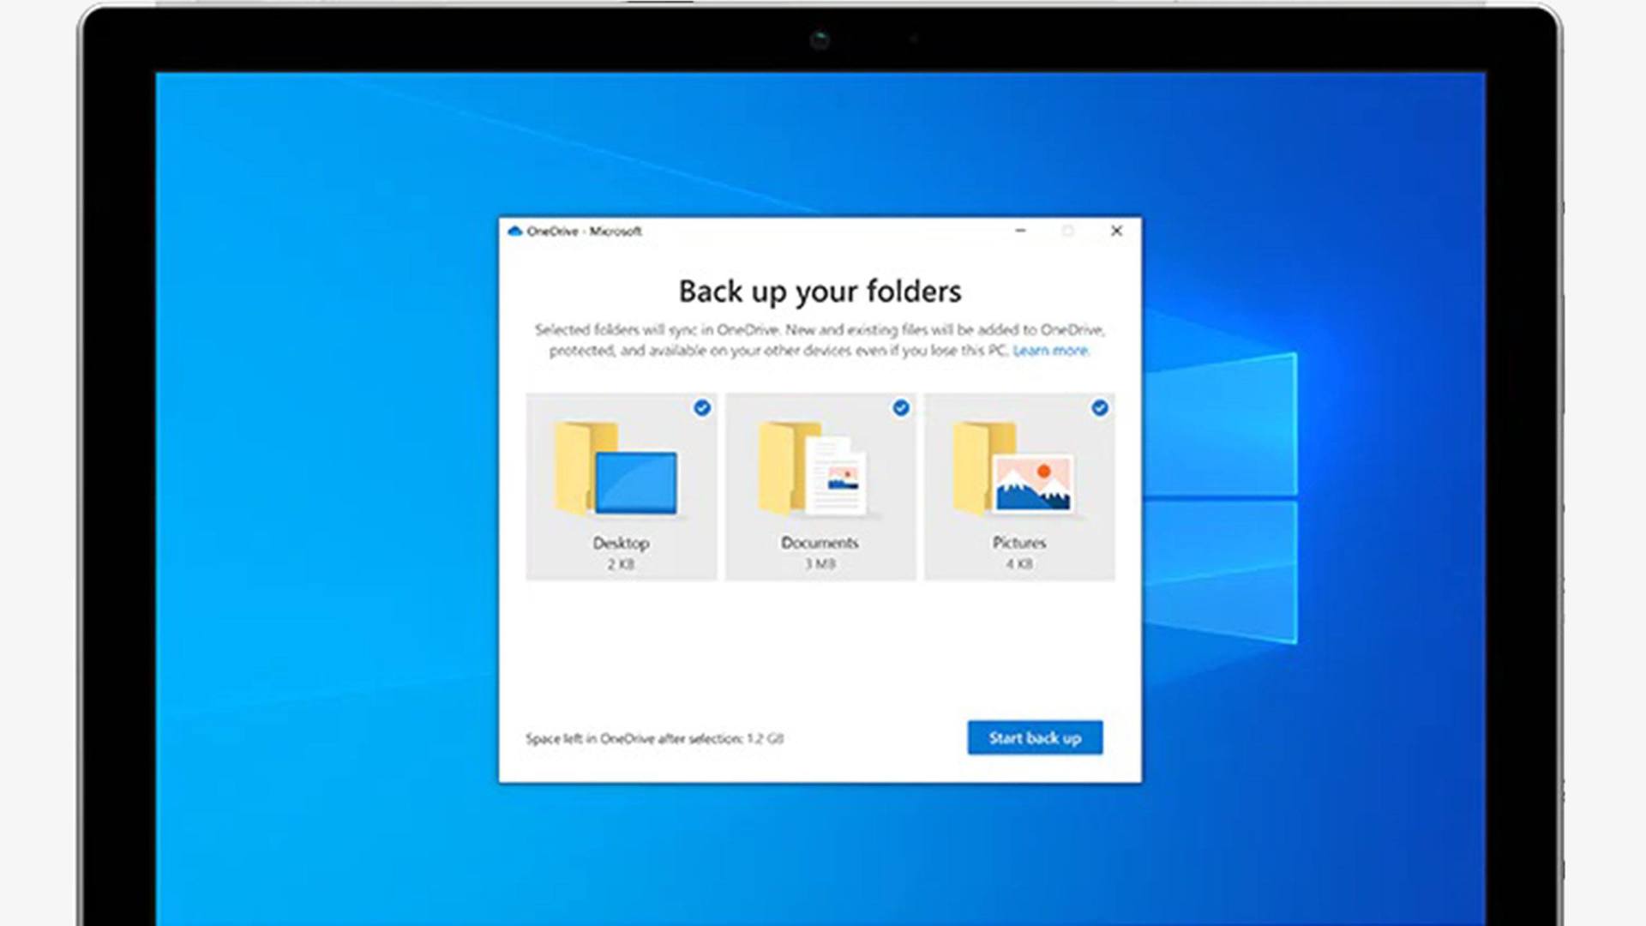Viewport: 1646px width, 926px height.
Task: Click the "4 KB" size text
Action: point(1019,564)
